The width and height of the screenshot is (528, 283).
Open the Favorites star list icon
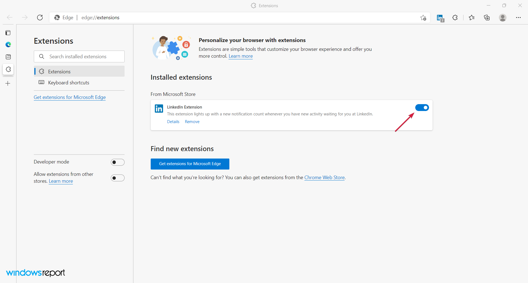[472, 18]
